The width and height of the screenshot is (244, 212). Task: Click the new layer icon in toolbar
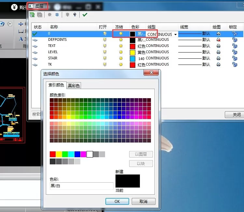pyautogui.click(x=32, y=15)
